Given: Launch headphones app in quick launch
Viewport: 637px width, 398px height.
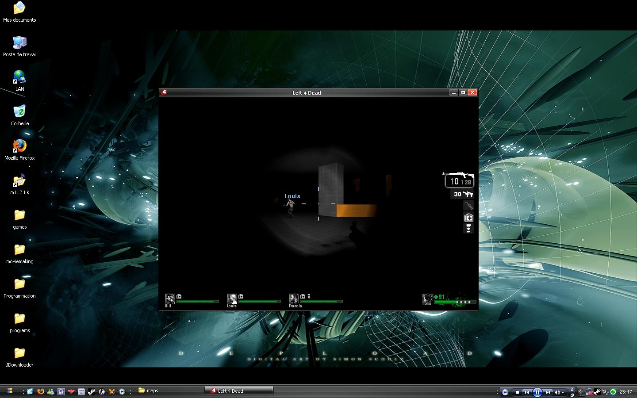Looking at the screenshot, I should pos(61,391).
